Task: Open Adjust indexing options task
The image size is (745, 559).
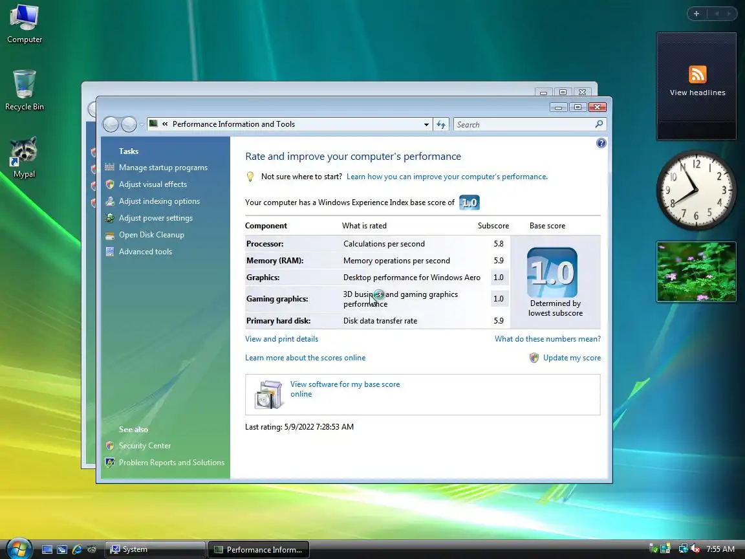Action: click(x=159, y=201)
